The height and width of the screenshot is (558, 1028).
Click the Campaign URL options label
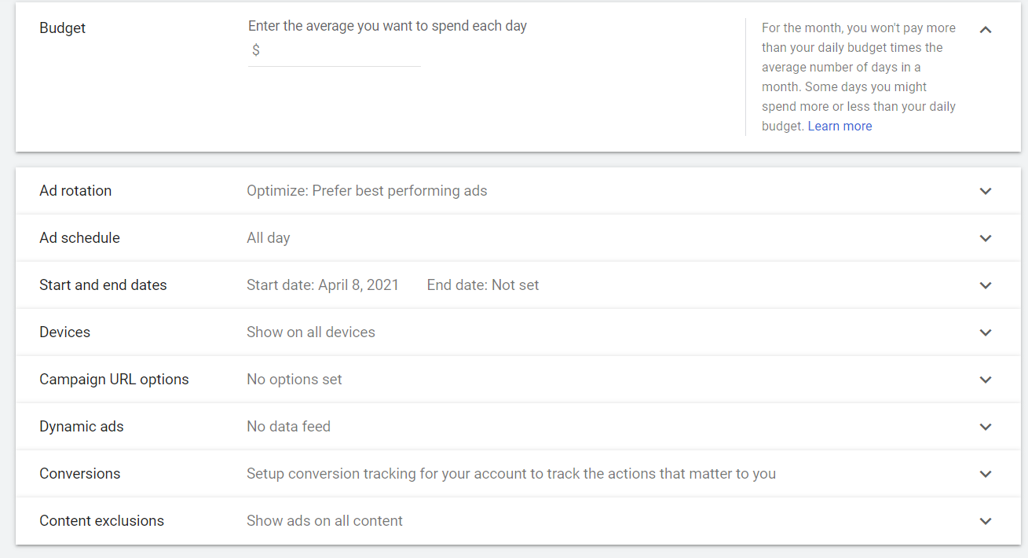pyautogui.click(x=114, y=380)
